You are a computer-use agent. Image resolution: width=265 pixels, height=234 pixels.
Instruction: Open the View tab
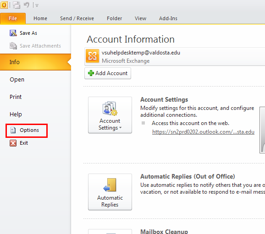[140, 18]
